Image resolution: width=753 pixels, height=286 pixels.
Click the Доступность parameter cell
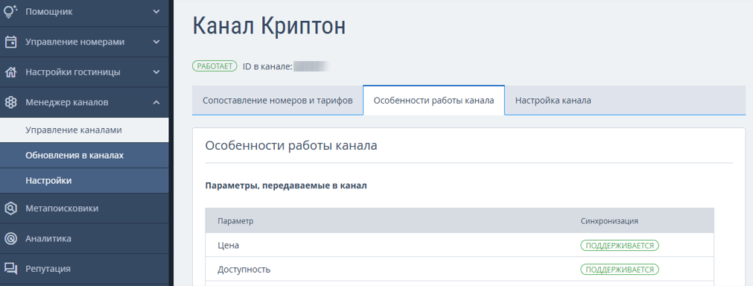244,269
